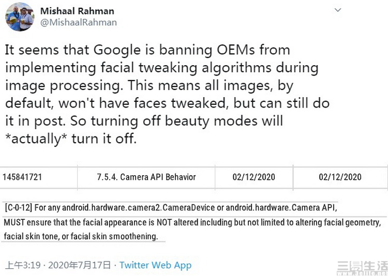Open the @MishaalRahman handle link
Viewport: 388px width, 276px height.
[79, 22]
